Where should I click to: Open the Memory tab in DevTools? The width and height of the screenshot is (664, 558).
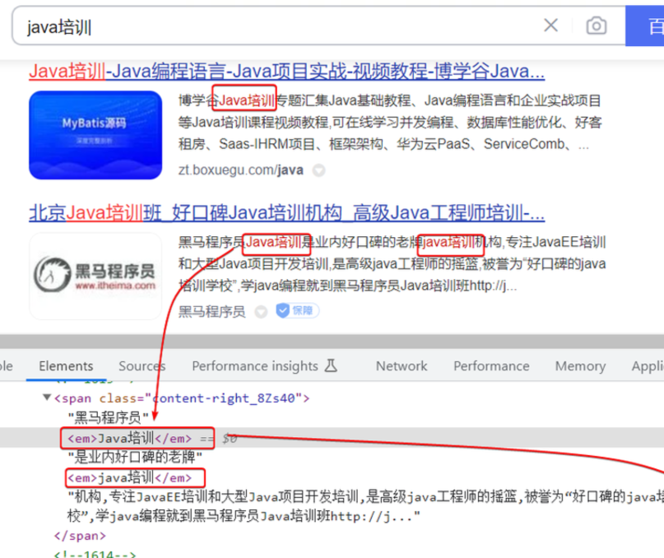(579, 366)
